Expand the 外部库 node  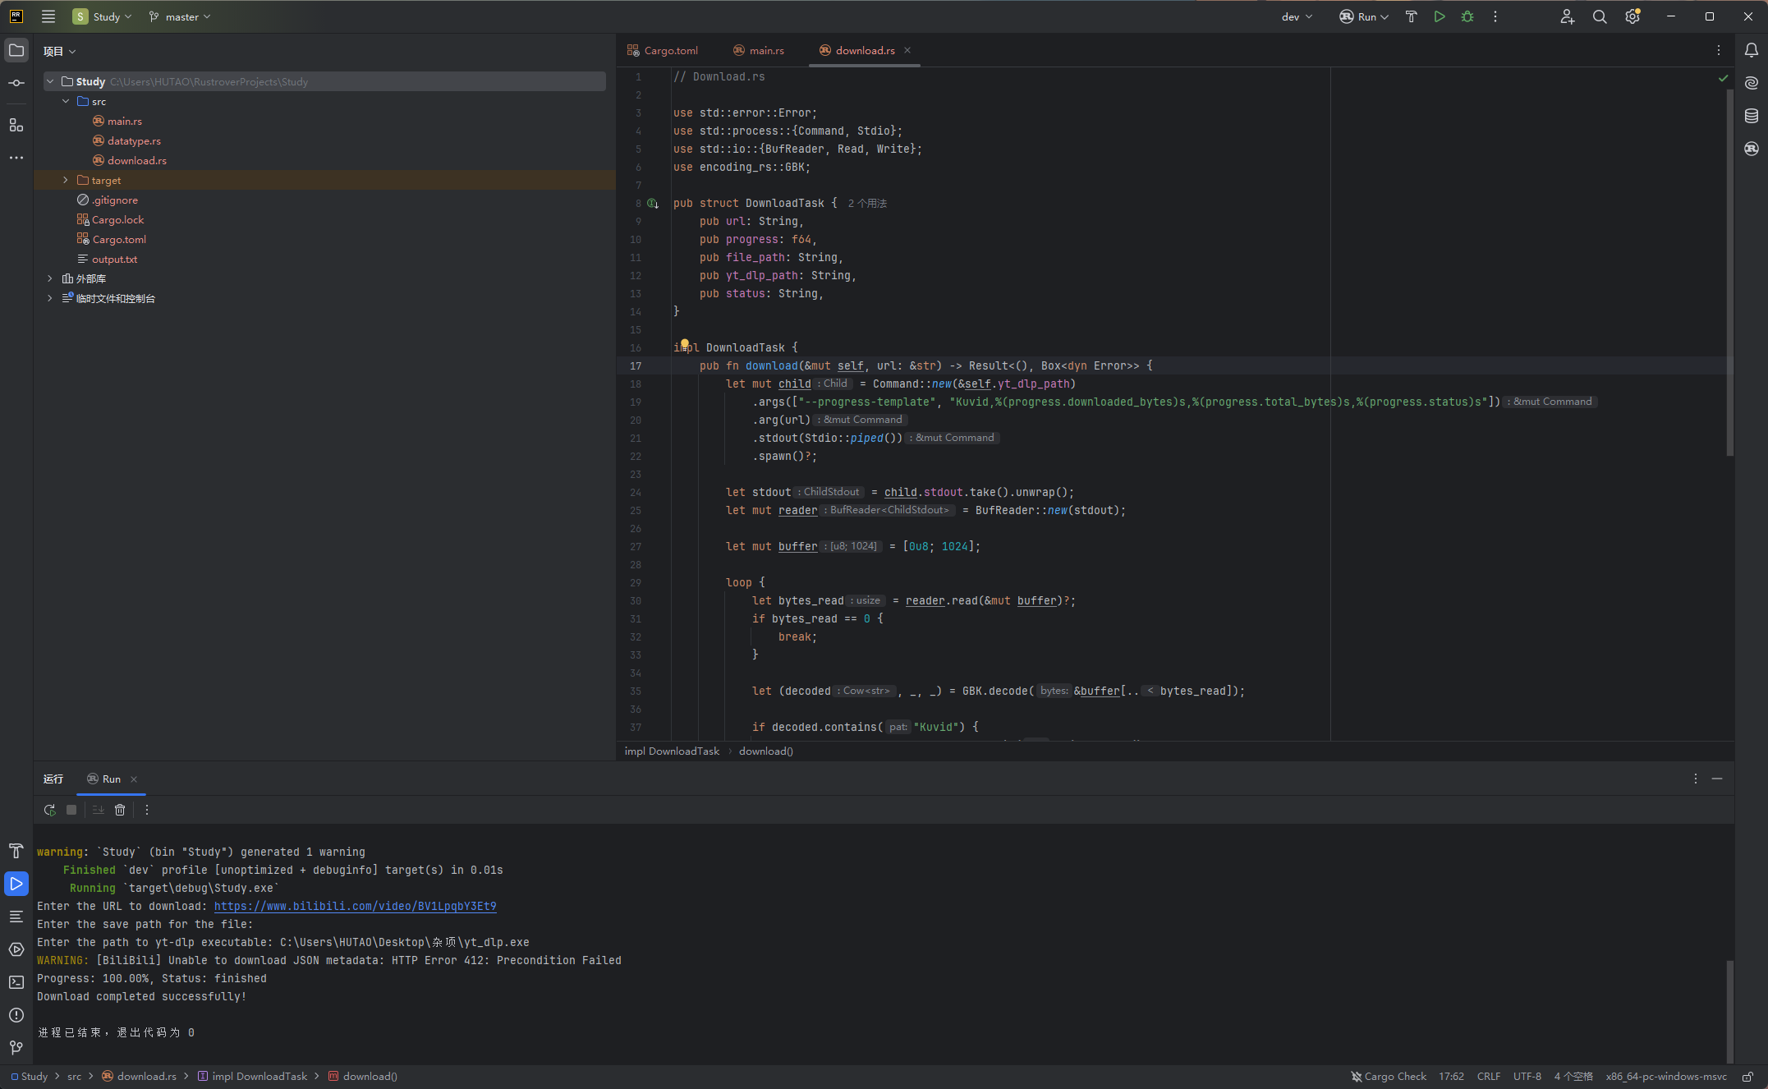pos(50,278)
